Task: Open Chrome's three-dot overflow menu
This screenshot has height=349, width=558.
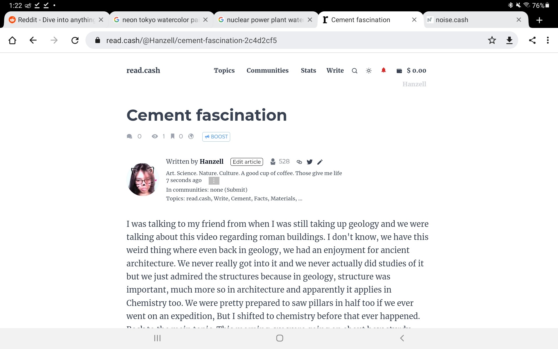Action: [548, 40]
